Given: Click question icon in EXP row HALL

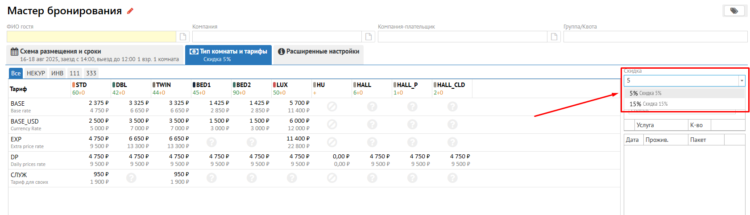Looking at the screenshot, I should pyautogui.click(x=372, y=142).
